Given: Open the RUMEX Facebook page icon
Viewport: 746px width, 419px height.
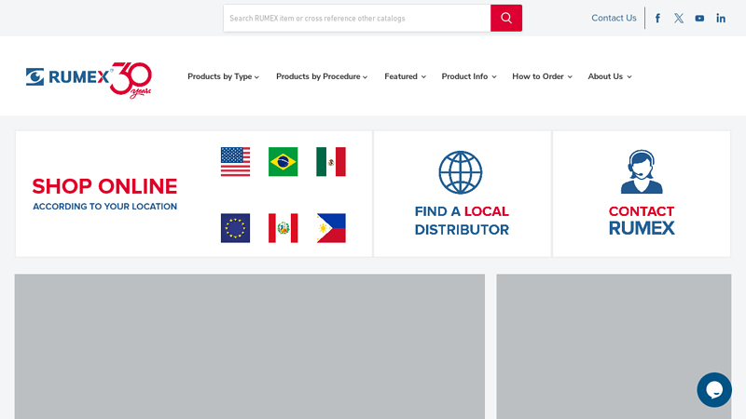Looking at the screenshot, I should (x=657, y=18).
